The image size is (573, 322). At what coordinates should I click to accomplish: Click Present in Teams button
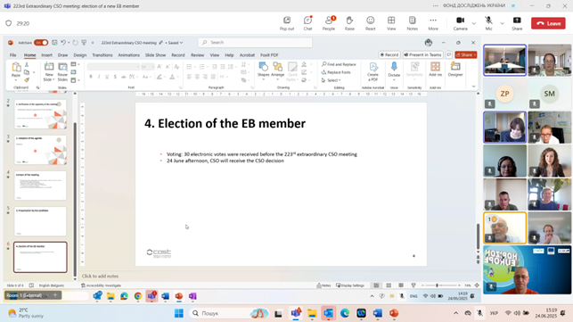[422, 54]
